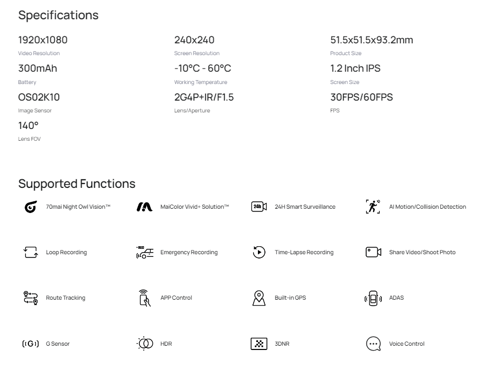481x365 pixels.
Task: Click the HDR icon
Action: tap(144, 344)
